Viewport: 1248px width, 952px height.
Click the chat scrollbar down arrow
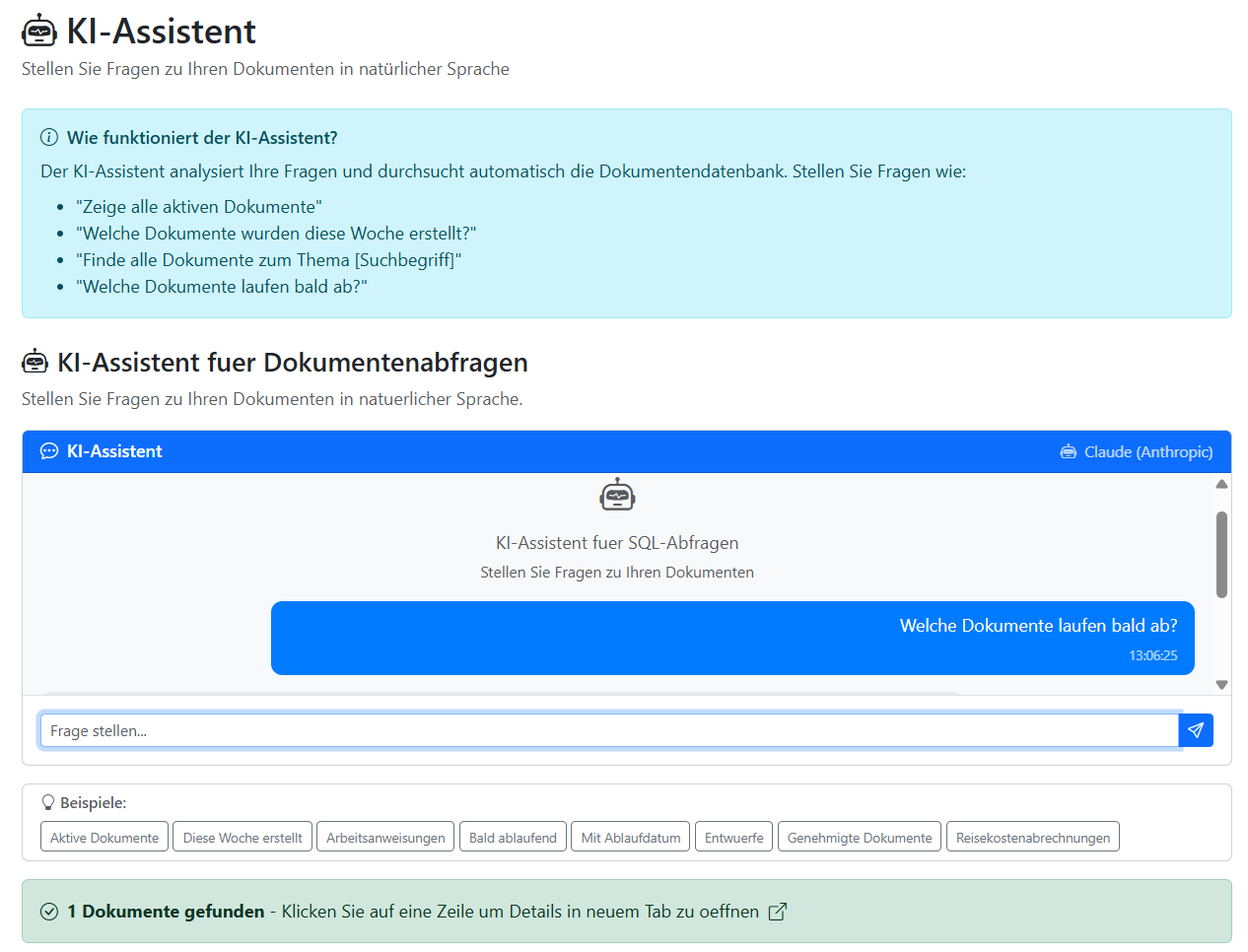pos(1221,683)
